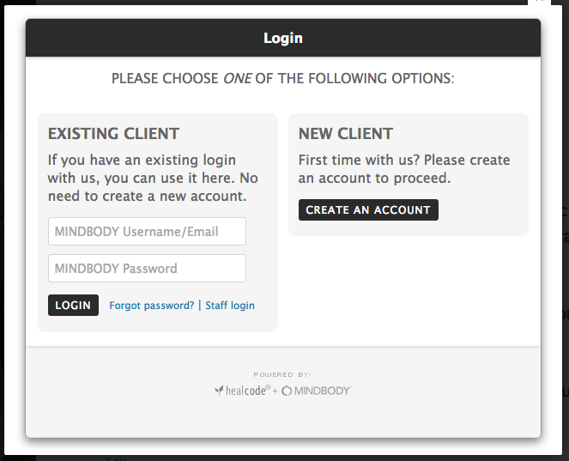Click the MINDBODY circle logo icon
The height and width of the screenshot is (461, 569).
287,391
